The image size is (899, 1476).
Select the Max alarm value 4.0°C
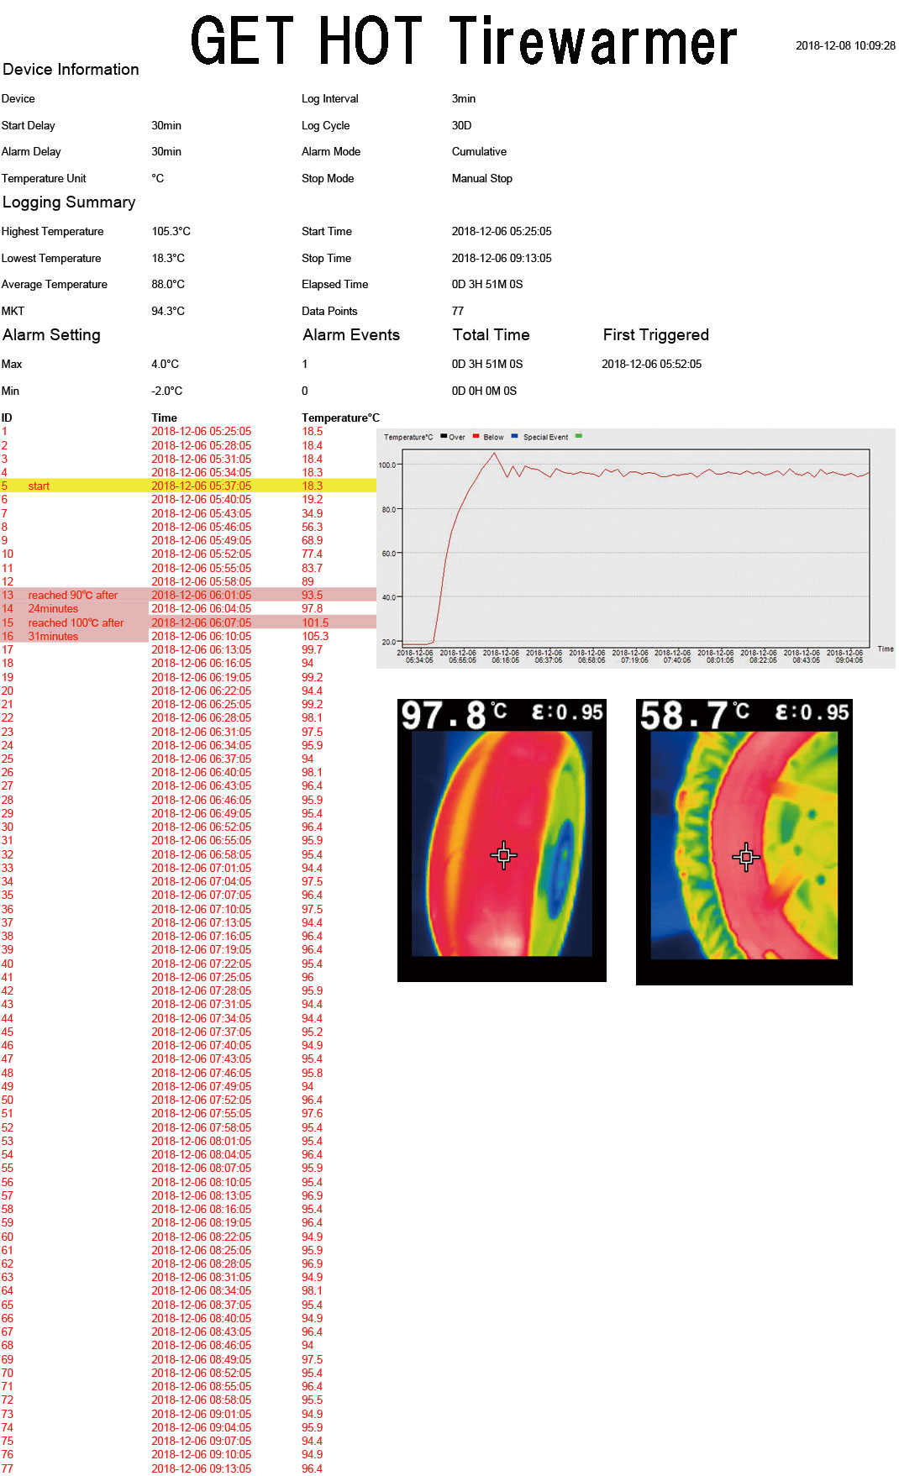166,365
